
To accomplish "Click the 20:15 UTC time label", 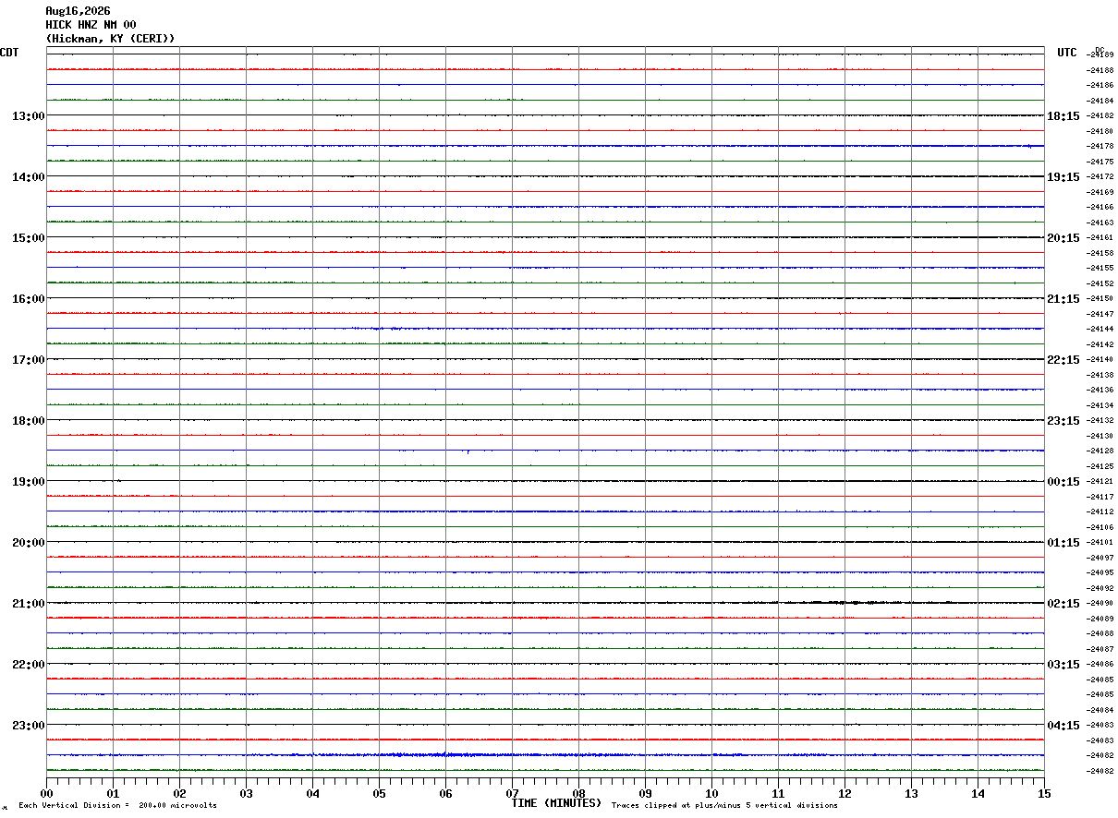I will point(1063,237).
